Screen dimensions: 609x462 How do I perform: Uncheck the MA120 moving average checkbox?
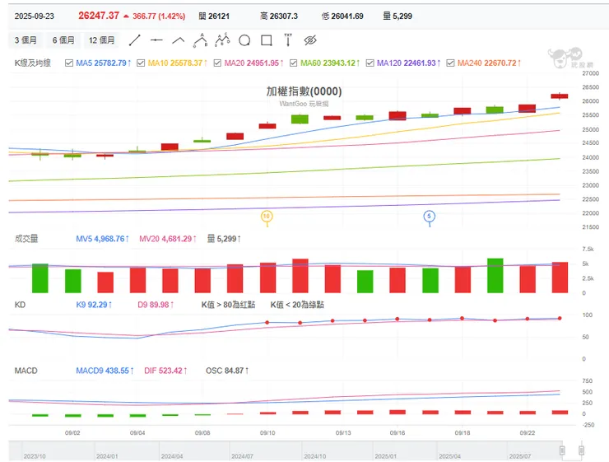coord(370,63)
